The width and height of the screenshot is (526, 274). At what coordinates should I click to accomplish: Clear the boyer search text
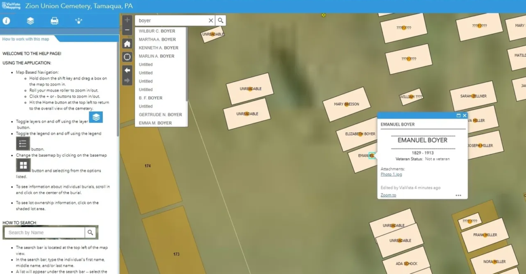(x=211, y=20)
